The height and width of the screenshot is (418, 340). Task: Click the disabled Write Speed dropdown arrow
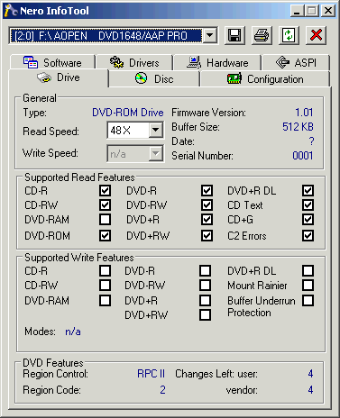pos(156,153)
